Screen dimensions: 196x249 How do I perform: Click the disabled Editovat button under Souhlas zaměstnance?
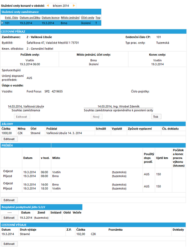tap(22, 117)
